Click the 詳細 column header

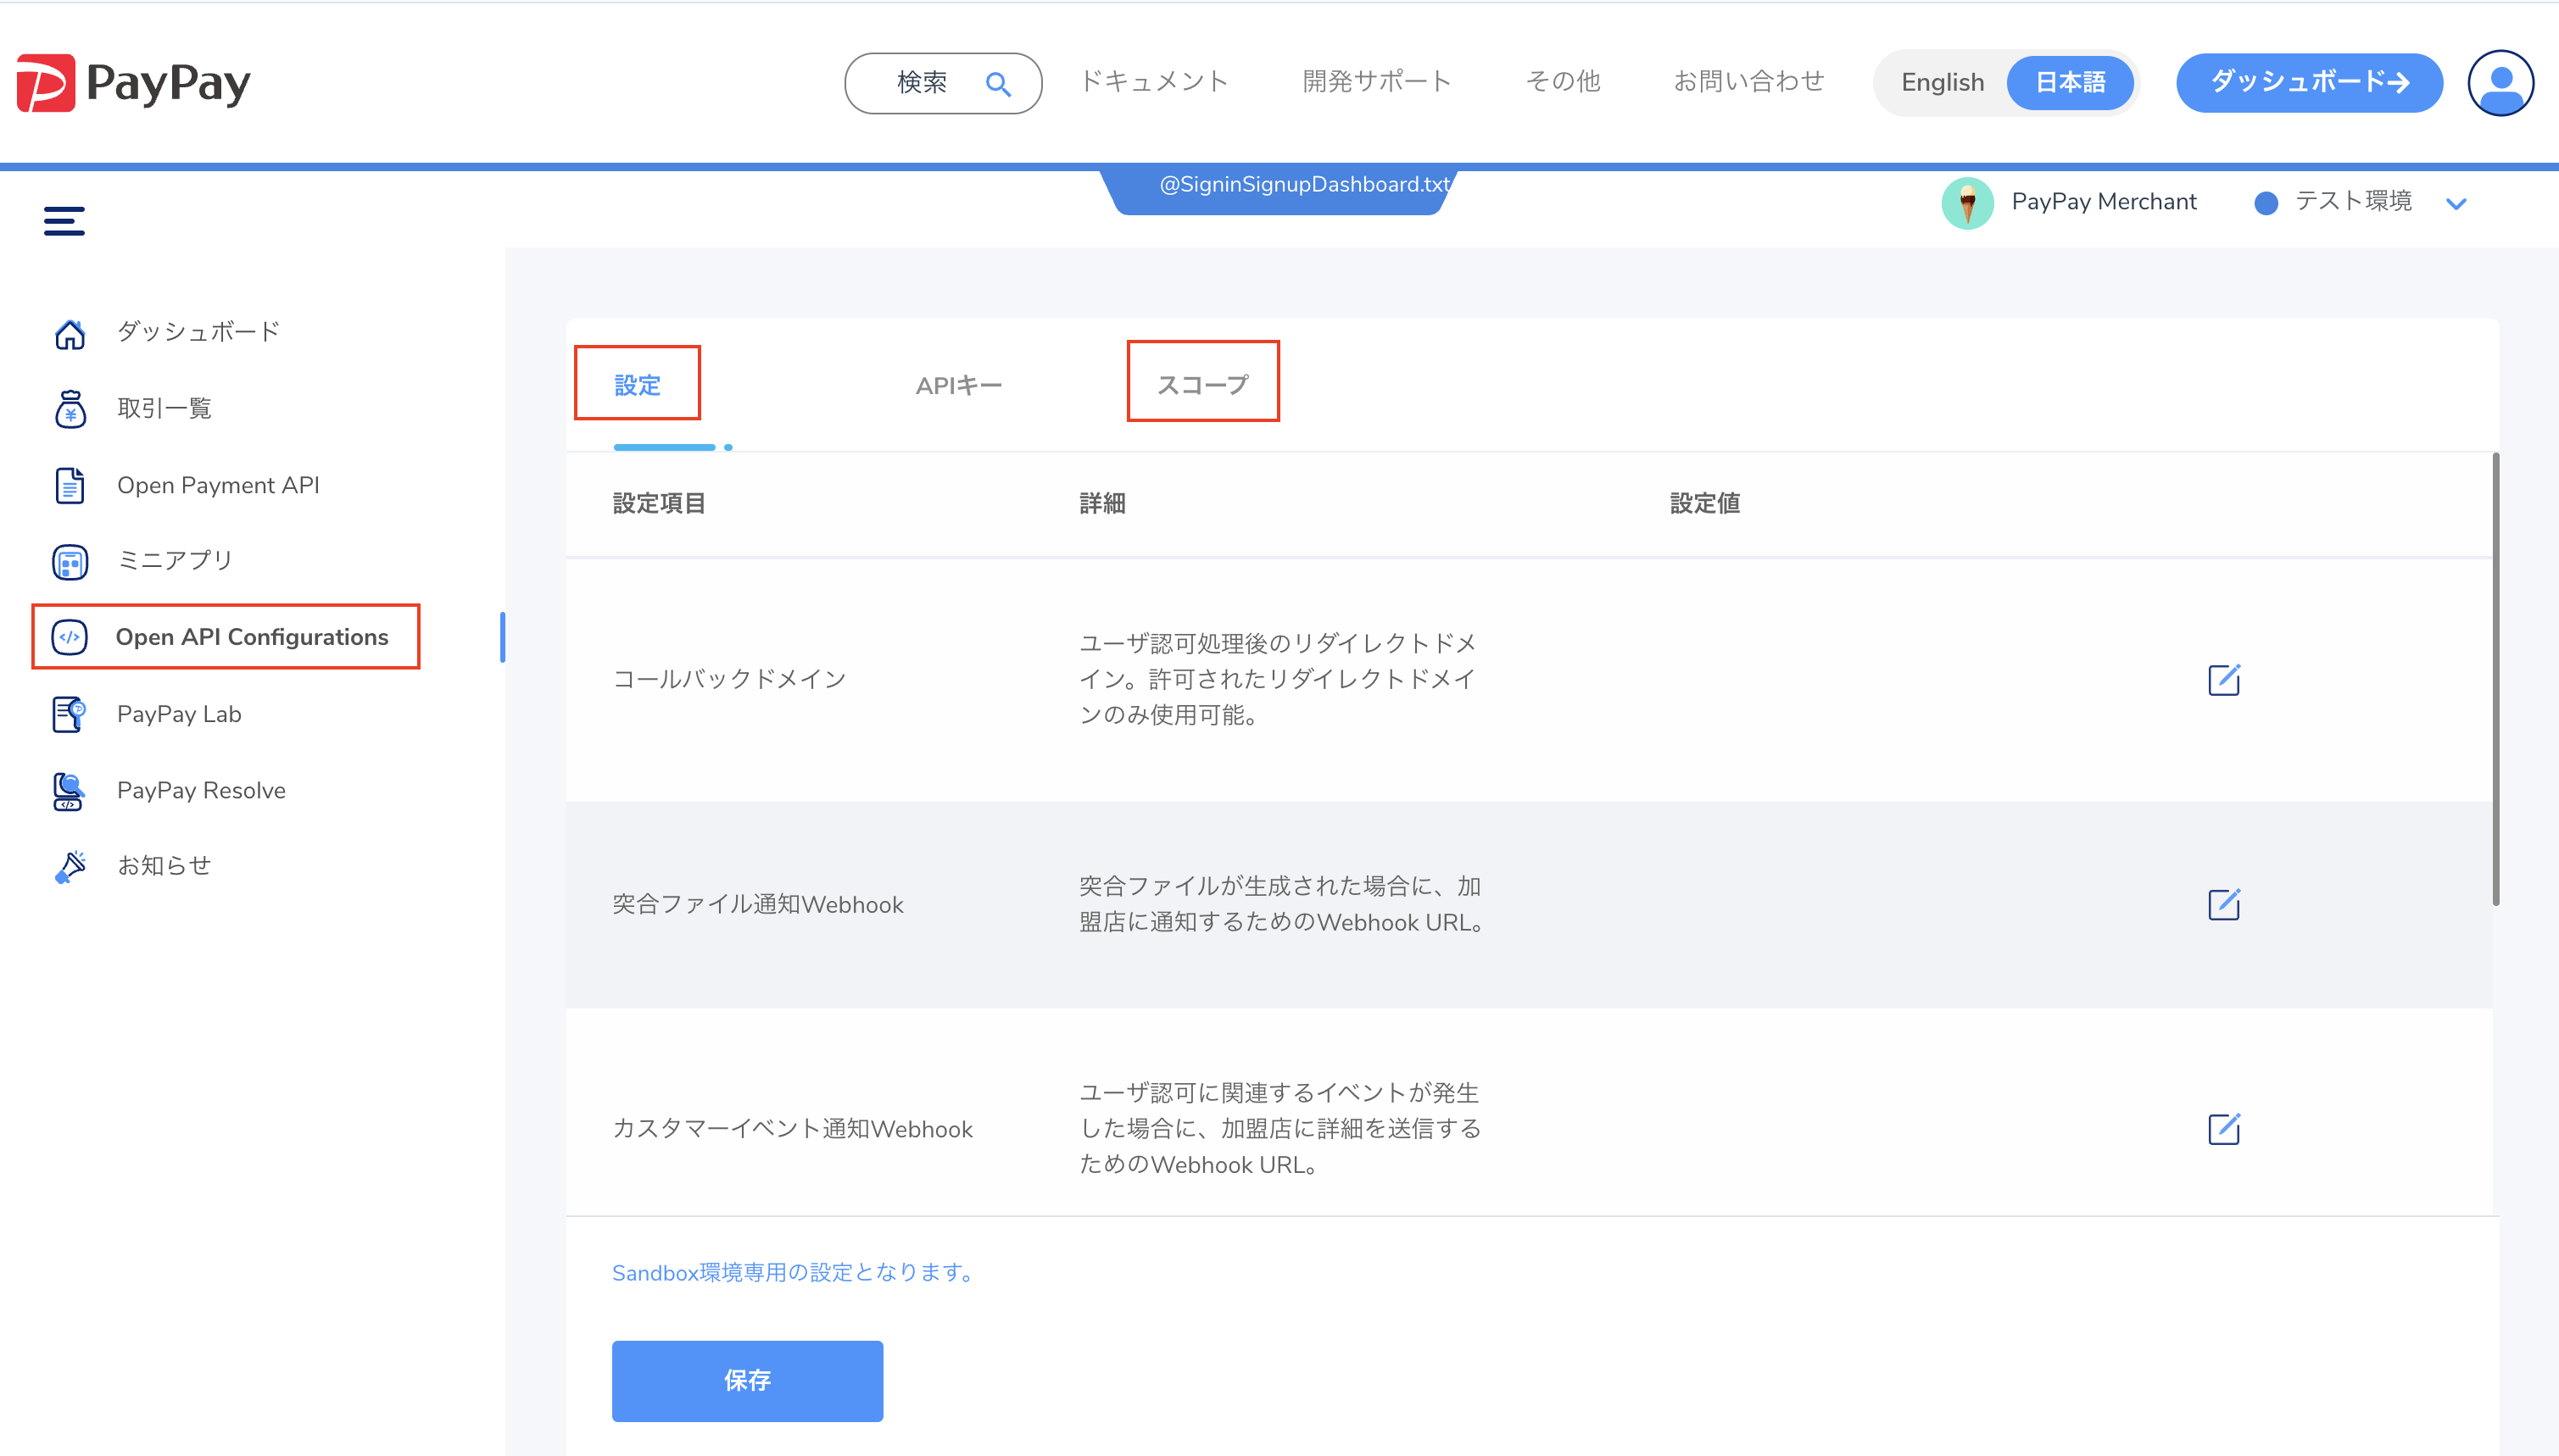click(x=1102, y=503)
